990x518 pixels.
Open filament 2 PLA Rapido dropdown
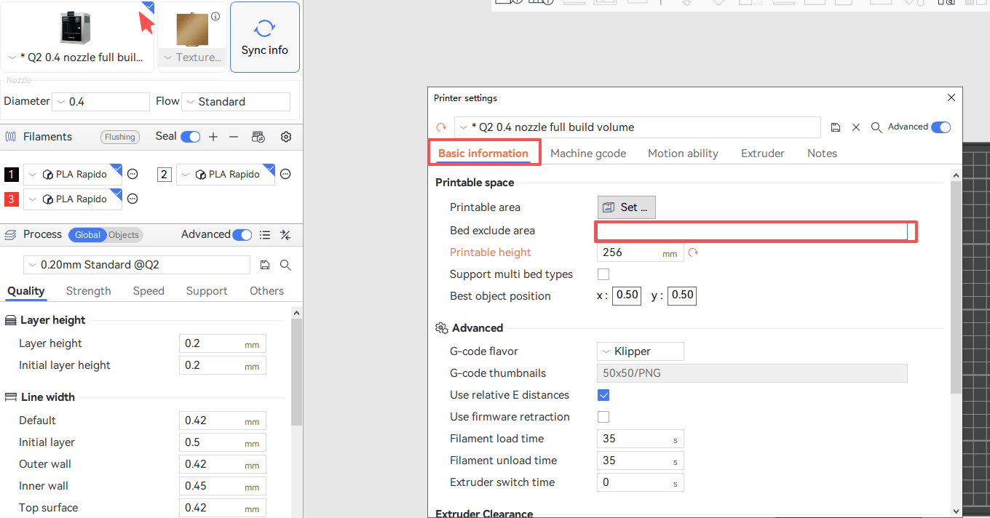(x=226, y=175)
